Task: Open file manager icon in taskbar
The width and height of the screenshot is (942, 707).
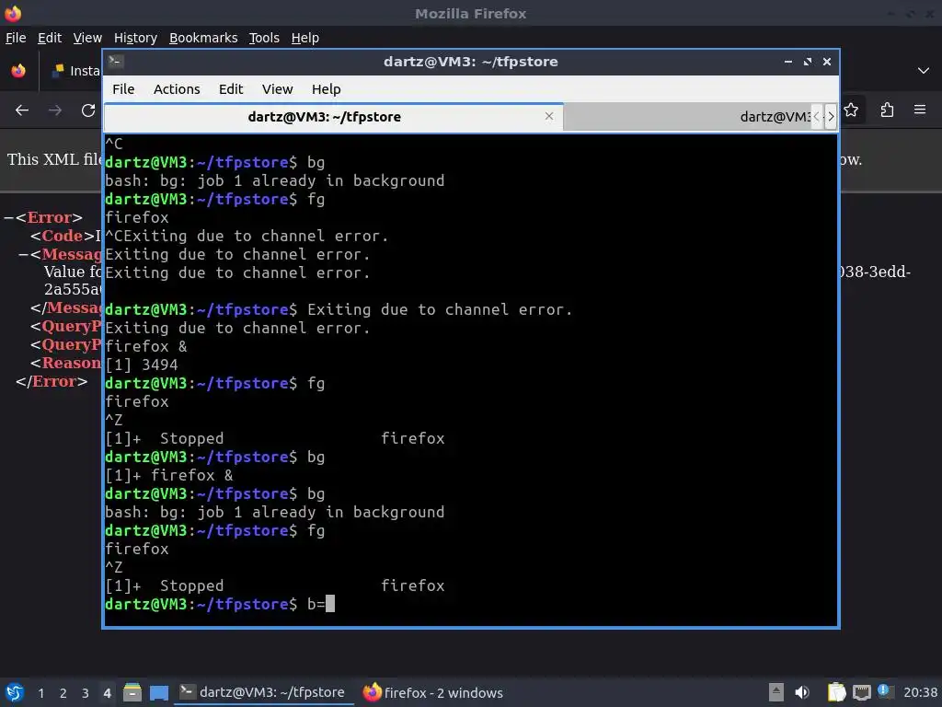Action: tap(132, 692)
